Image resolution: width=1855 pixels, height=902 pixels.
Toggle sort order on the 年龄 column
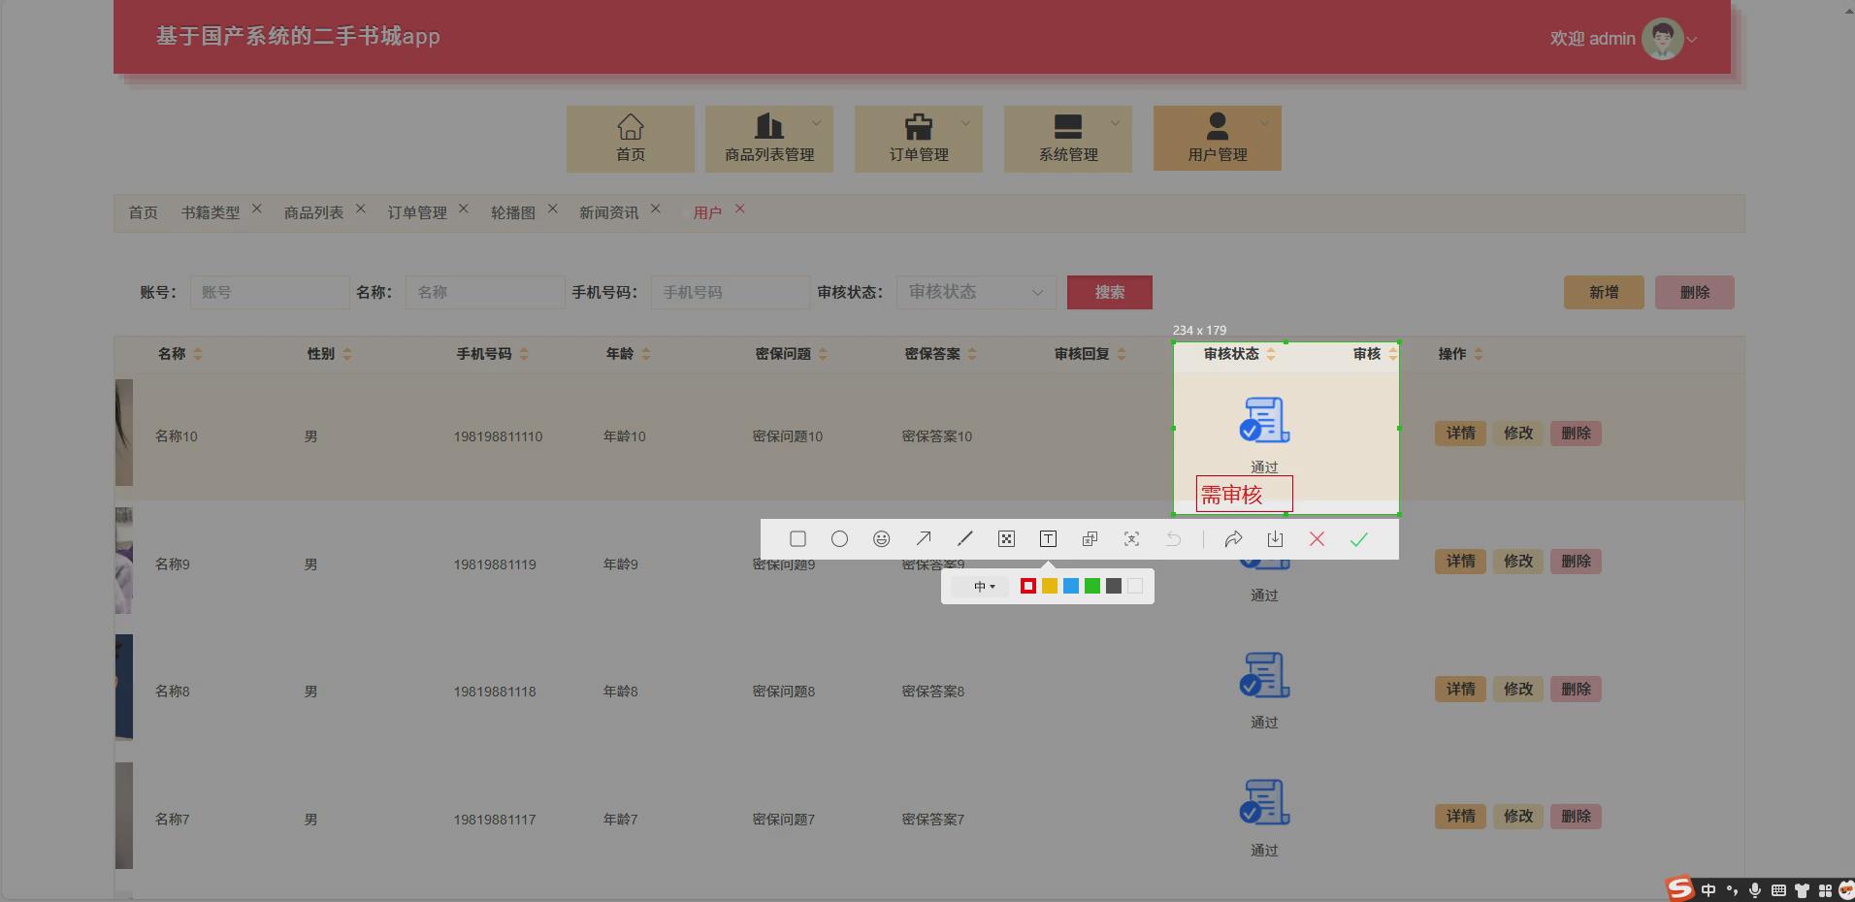[x=648, y=354]
